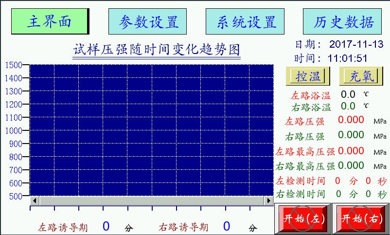Viewport: 390px width, 235px height.
Task: Click the 右检测时间 minutes value
Action: 338,194
